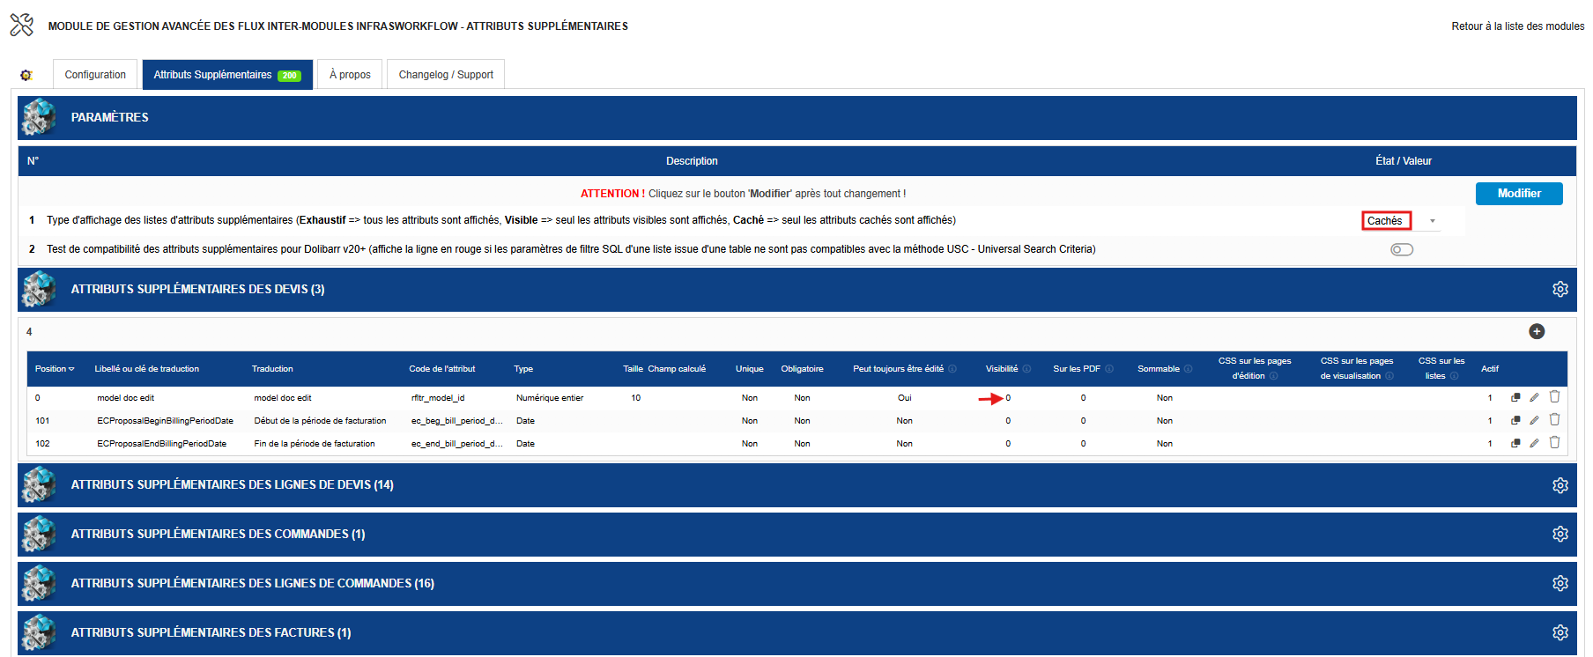Click the Traduction column header
1593x657 pixels.
point(272,369)
